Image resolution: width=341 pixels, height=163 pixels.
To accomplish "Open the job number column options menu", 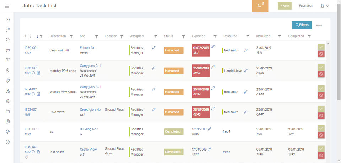I will (x=30, y=36).
